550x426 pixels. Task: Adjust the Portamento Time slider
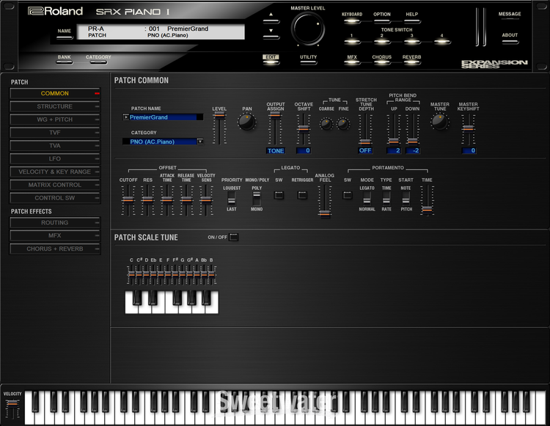pyautogui.click(x=427, y=209)
